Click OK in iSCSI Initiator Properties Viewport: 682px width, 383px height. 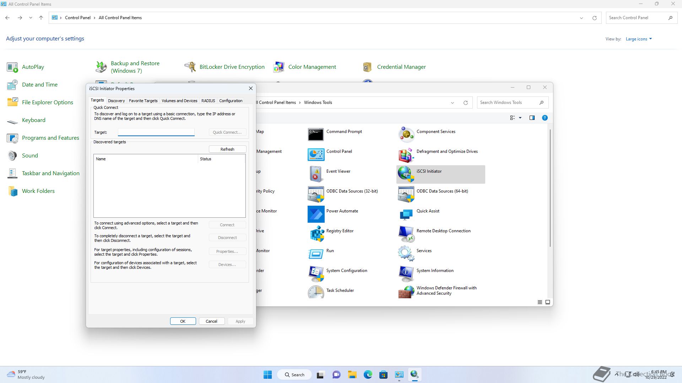[x=183, y=321]
